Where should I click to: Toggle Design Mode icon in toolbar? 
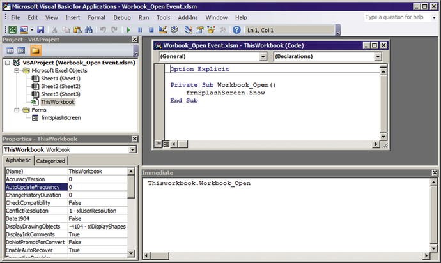click(x=162, y=29)
